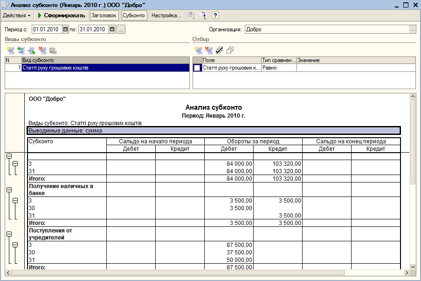421x281 pixels.
Task: Open calendar for the end date 31.01.2010
Action: (x=112, y=29)
